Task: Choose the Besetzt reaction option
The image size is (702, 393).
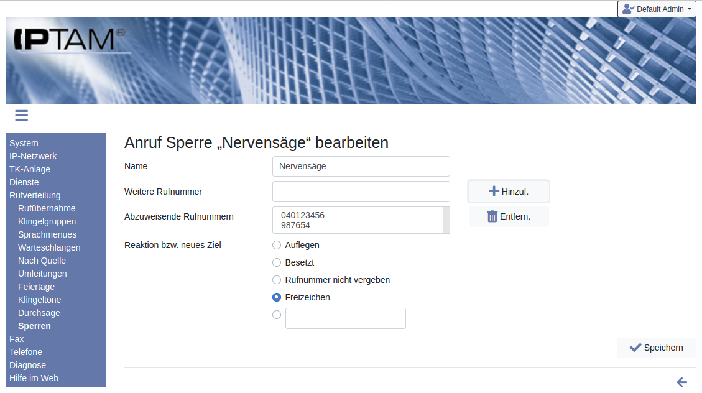Action: point(277,262)
